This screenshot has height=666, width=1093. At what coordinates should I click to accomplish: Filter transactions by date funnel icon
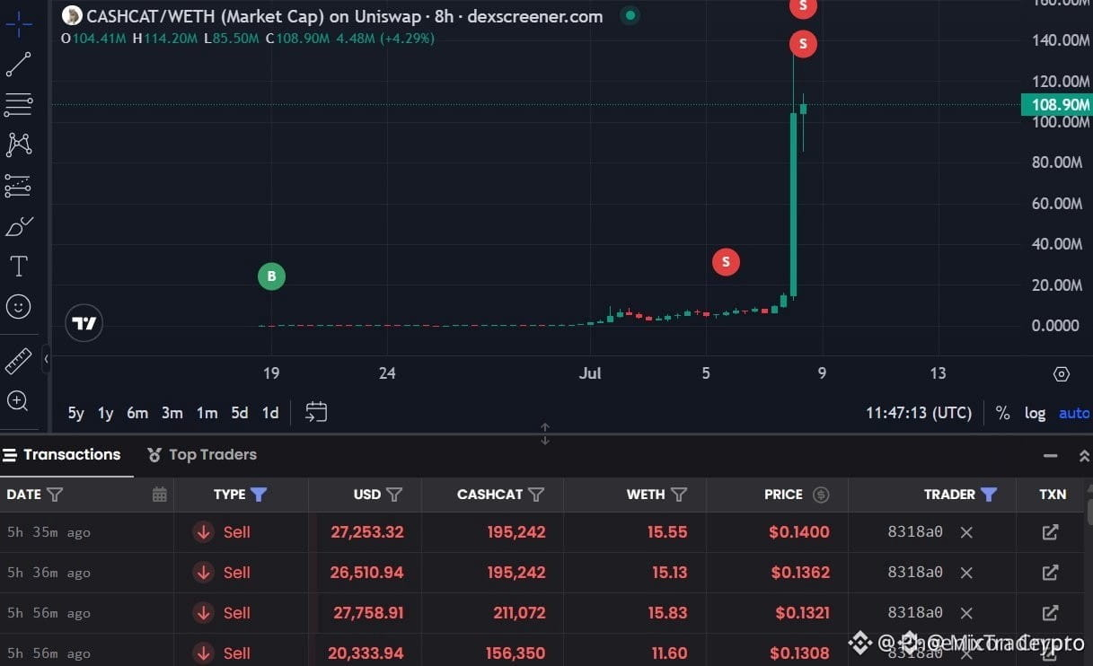55,494
